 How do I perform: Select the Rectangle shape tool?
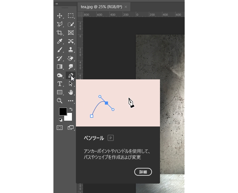60,92
